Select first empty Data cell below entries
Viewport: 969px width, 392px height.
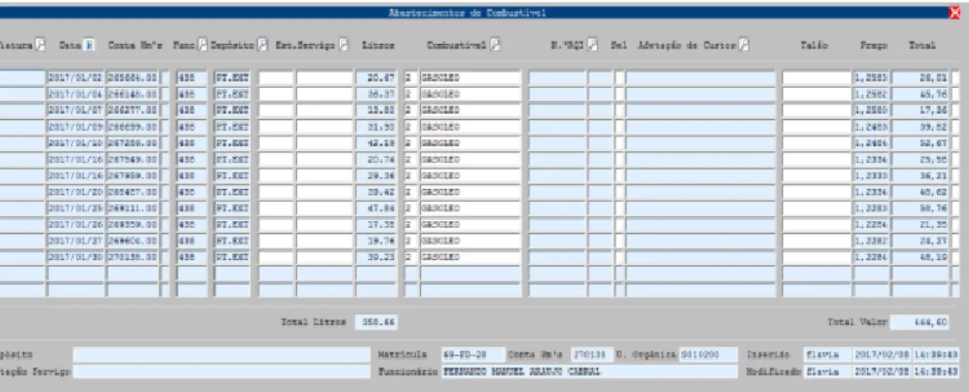[x=76, y=274]
